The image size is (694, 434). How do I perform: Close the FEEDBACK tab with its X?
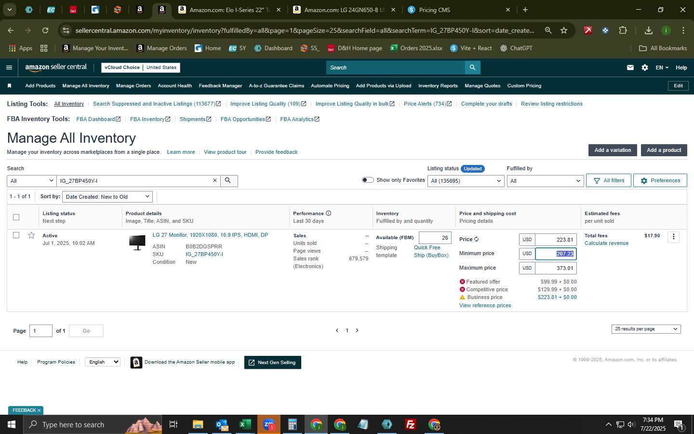(39, 410)
